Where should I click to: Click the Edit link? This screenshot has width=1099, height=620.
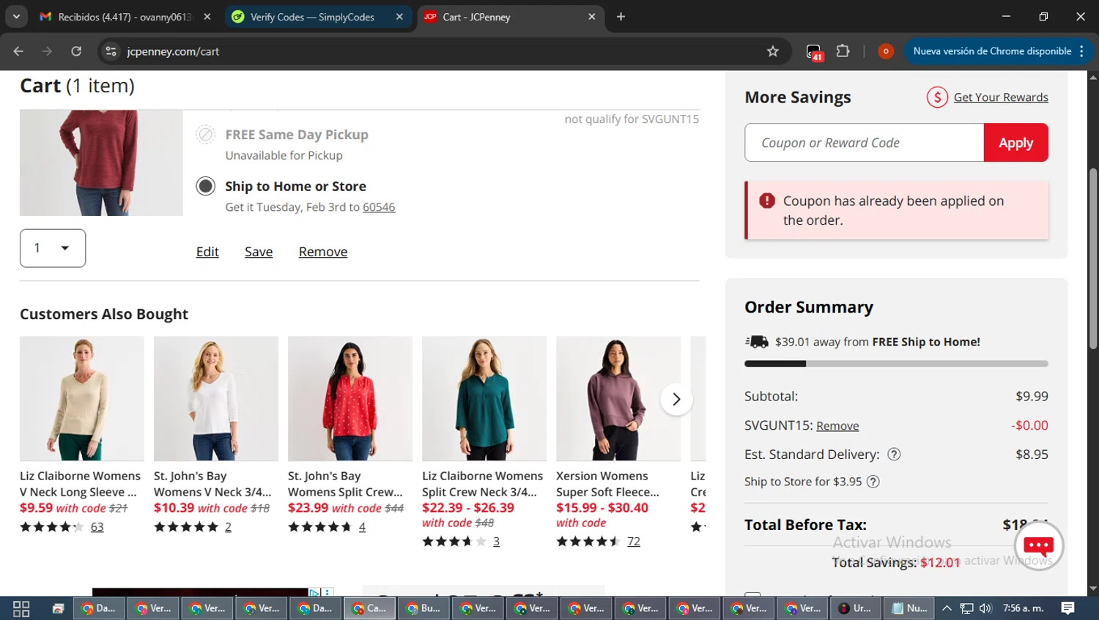[207, 252]
